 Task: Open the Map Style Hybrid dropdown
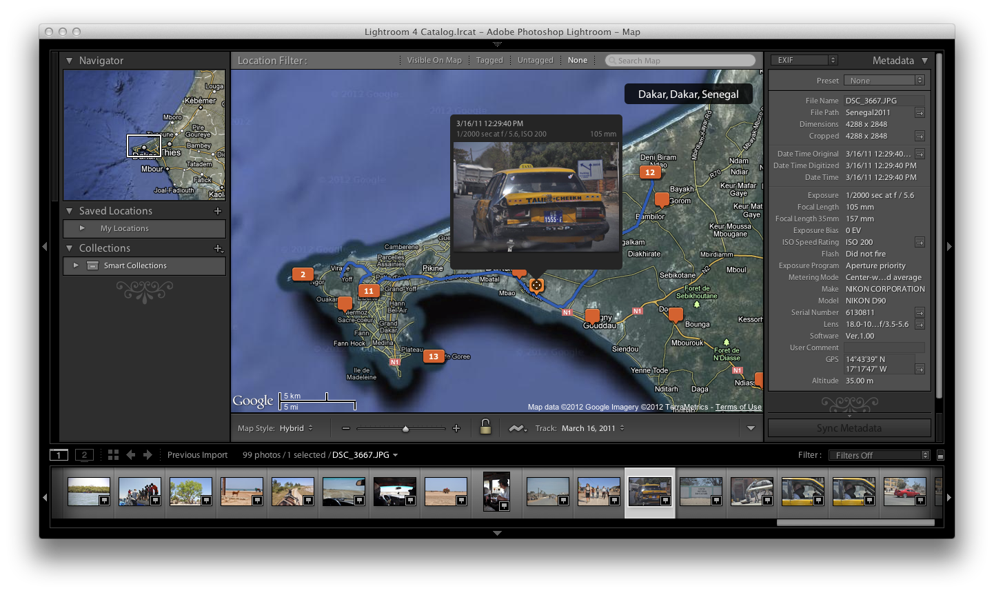(x=296, y=428)
